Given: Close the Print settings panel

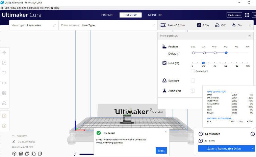Looking at the screenshot, I should click(250, 36).
